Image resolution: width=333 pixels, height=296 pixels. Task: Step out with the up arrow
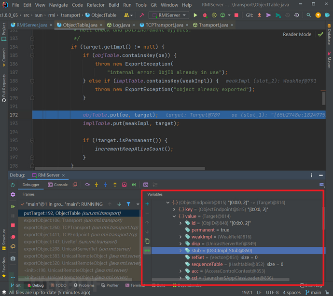point(115,185)
